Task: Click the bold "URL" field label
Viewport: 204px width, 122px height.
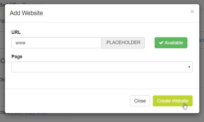Action: click(16, 32)
